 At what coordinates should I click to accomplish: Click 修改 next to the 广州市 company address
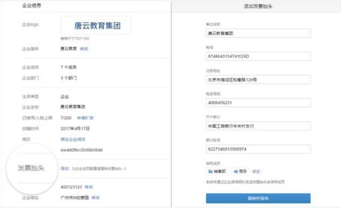(x=95, y=198)
